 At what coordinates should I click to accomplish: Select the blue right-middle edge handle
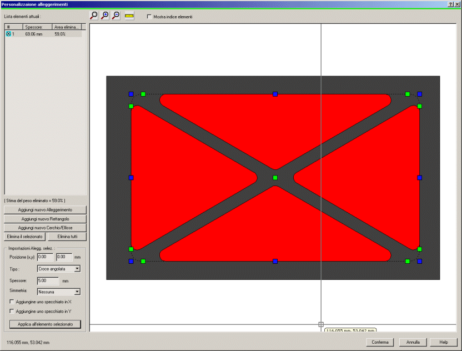point(420,178)
